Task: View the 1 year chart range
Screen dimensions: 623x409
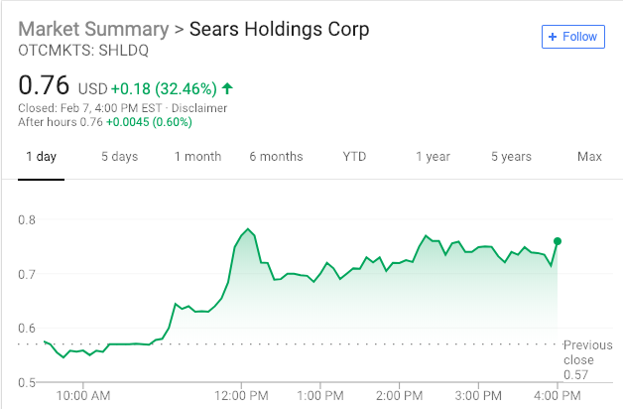Action: point(433,157)
